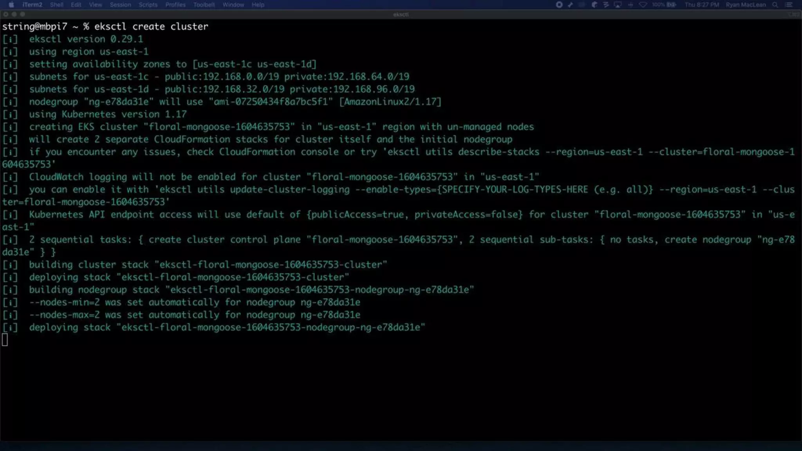Open Spotlight search magnifier icon
802x451 pixels.
(x=775, y=5)
